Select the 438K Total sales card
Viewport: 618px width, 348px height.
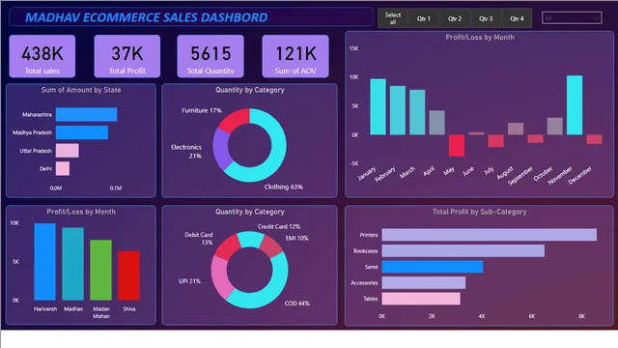(x=42, y=56)
